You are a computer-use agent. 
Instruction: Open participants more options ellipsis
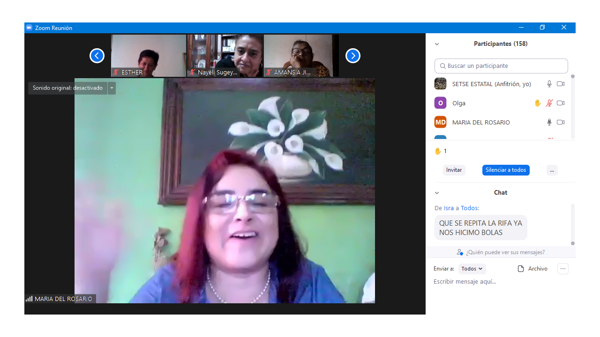tap(552, 170)
